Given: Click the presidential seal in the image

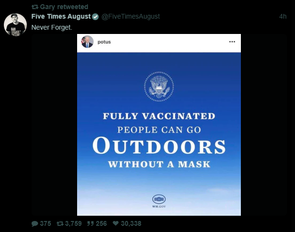Looking at the screenshot, I should (159, 87).
